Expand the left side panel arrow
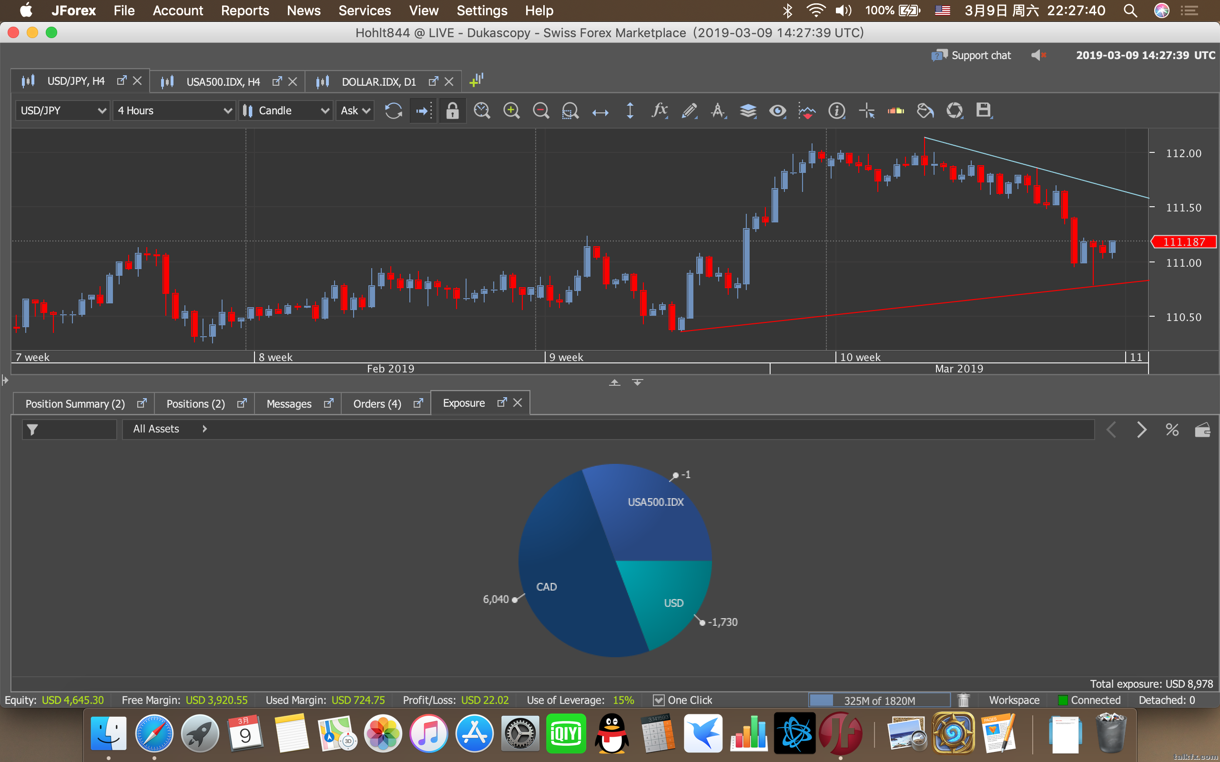The image size is (1220, 762). [5, 380]
